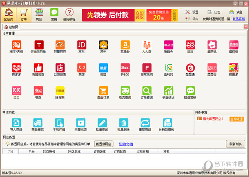Click the 立即处理 orange button
The width and height of the screenshot is (249, 177).
tap(237, 119)
